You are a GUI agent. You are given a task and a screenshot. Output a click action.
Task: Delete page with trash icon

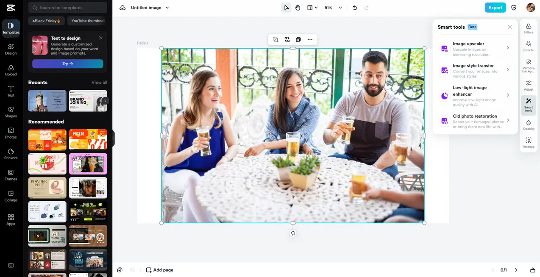[x=132, y=270]
